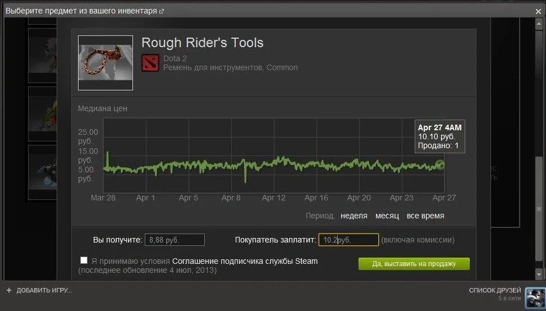Click the 'Apr 12' axis date label

(x=274, y=198)
